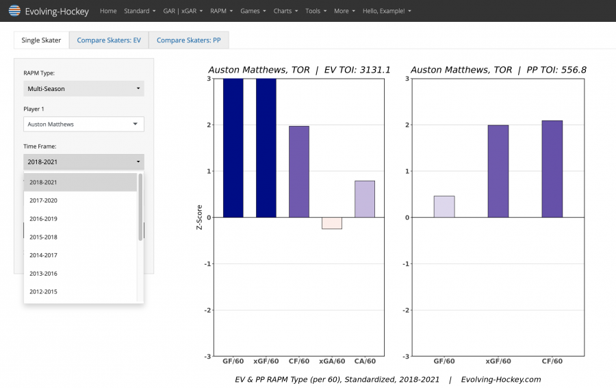Image resolution: width=616 pixels, height=388 pixels.
Task: Expand the RAPM navigation menu
Action: coord(222,11)
